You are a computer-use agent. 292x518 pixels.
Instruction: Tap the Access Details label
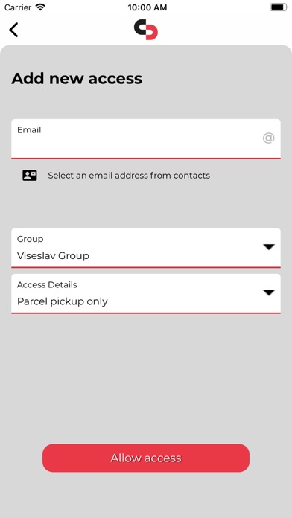[47, 284]
